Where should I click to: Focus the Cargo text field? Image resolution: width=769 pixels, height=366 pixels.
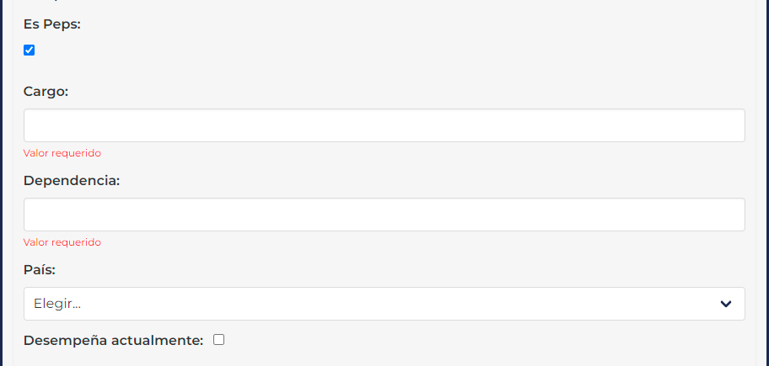tap(384, 125)
